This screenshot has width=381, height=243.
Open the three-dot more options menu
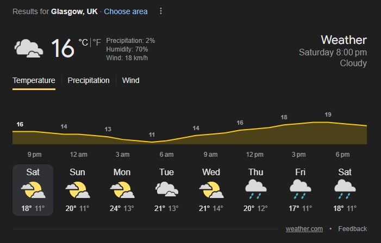161,11
